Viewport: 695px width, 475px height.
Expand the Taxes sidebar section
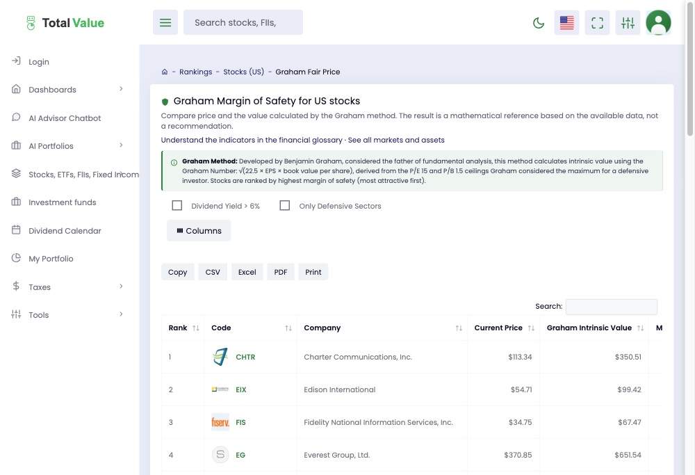67,287
